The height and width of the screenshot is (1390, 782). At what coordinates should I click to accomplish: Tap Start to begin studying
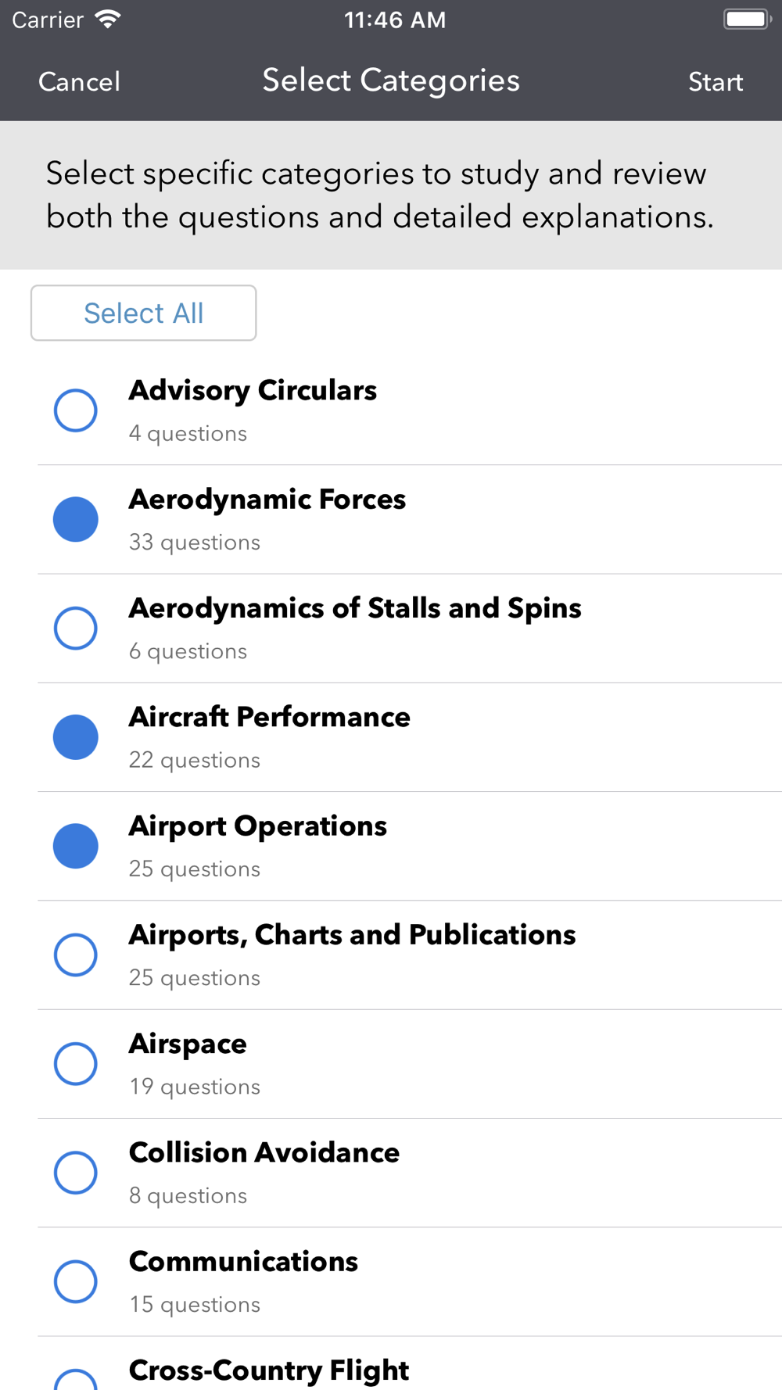tap(715, 82)
